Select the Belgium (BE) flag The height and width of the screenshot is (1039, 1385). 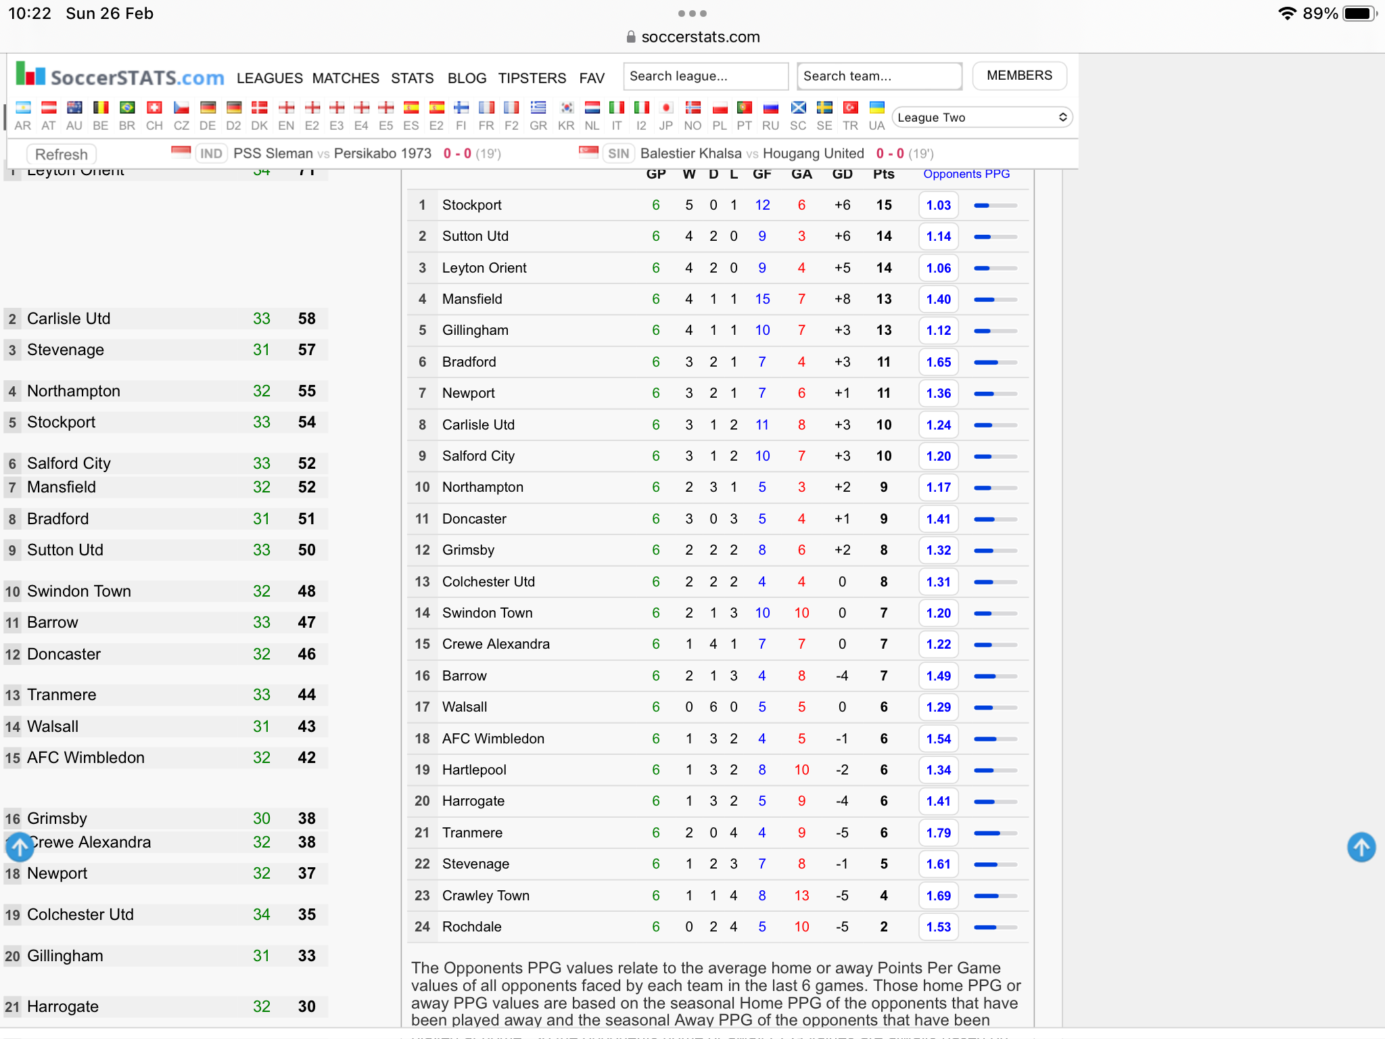coord(101,108)
